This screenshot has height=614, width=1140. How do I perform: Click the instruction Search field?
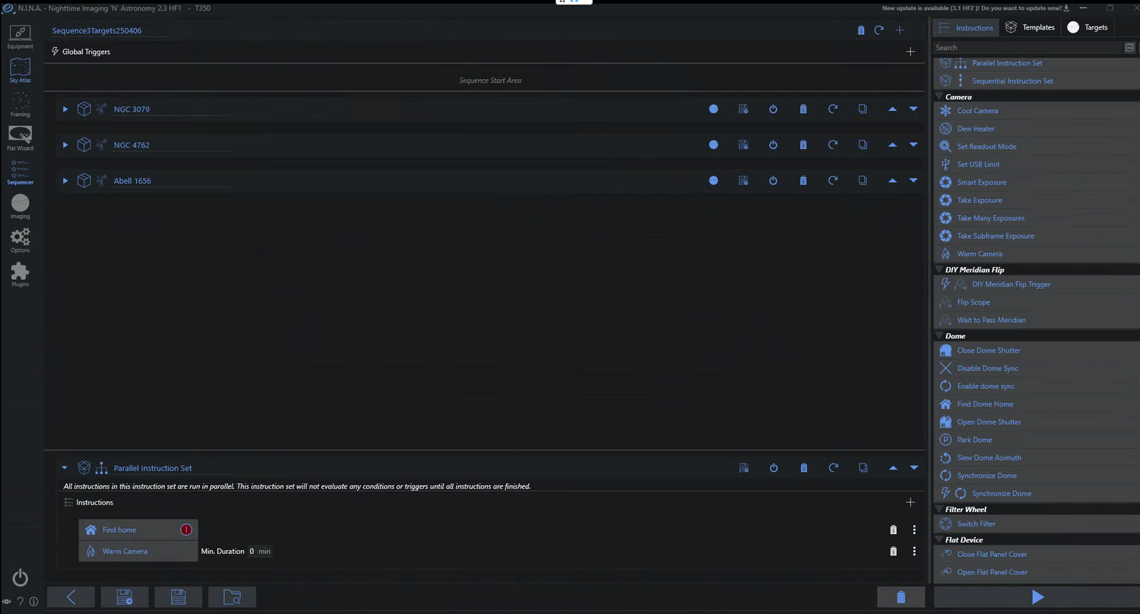1029,47
